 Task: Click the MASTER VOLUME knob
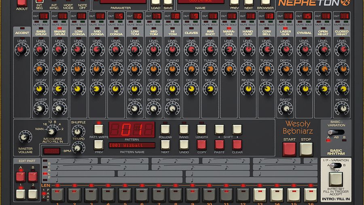24,137
